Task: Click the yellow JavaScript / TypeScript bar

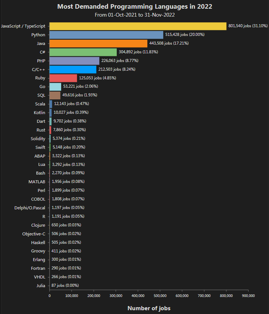Action: pos(138,26)
